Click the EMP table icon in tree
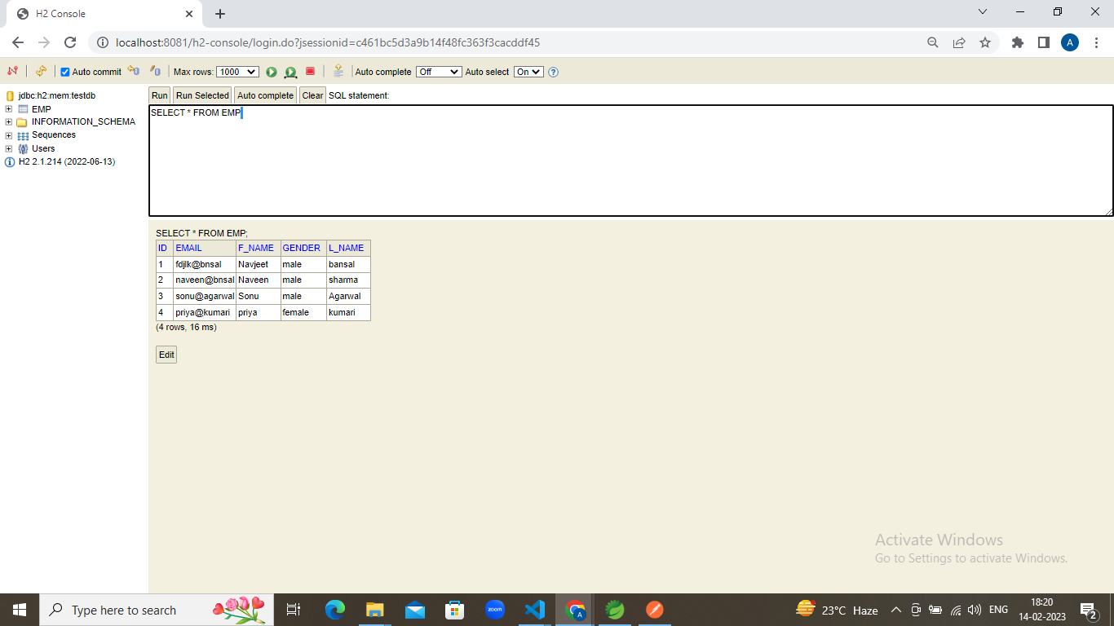The image size is (1114, 626). (23, 109)
